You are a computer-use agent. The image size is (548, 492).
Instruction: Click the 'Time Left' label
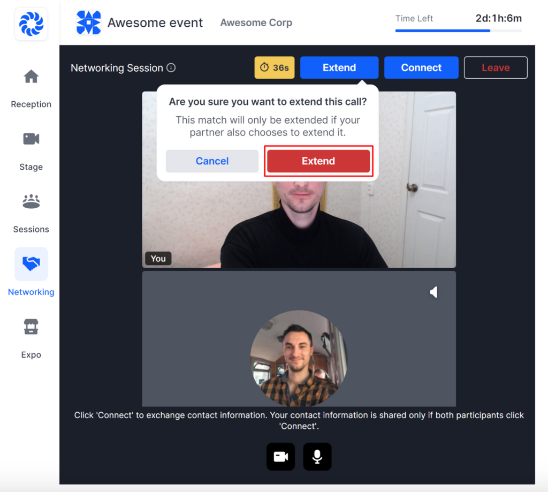tap(414, 18)
